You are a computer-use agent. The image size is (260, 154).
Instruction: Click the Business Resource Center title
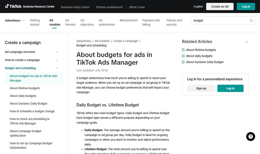click(39, 6)
